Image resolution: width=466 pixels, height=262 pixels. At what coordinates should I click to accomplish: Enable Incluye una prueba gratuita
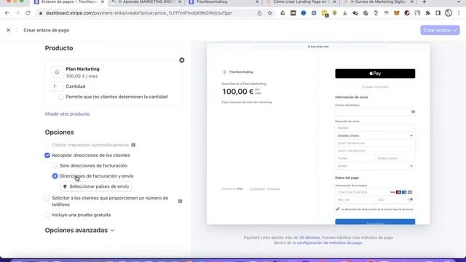pyautogui.click(x=47, y=215)
